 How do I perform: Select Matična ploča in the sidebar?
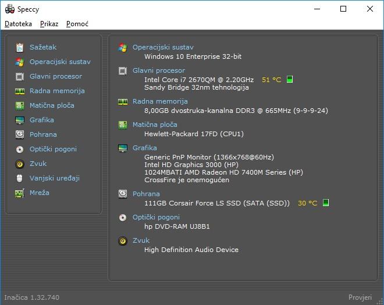pos(52,105)
